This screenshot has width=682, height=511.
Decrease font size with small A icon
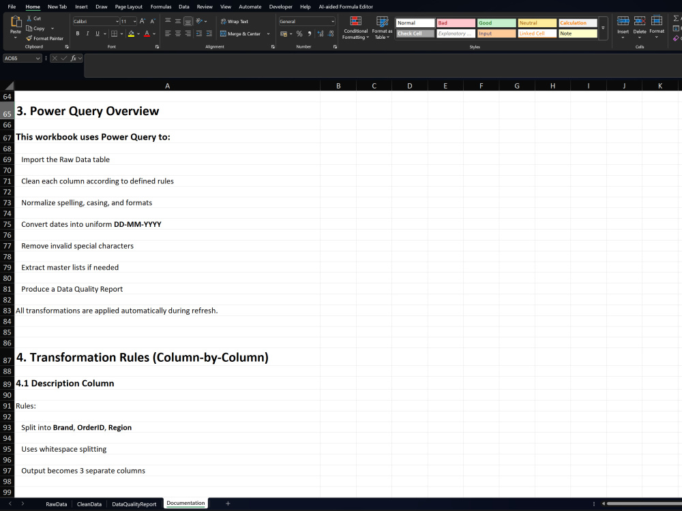pyautogui.click(x=153, y=21)
